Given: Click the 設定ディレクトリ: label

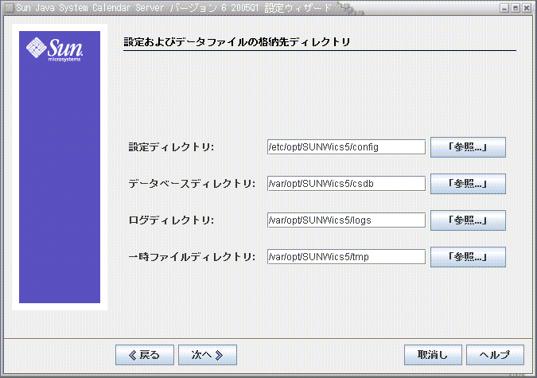Looking at the screenshot, I should 171,147.
